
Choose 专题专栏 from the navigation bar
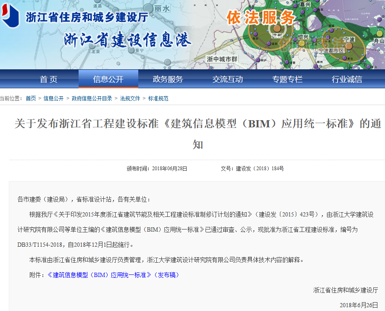tap(287, 79)
